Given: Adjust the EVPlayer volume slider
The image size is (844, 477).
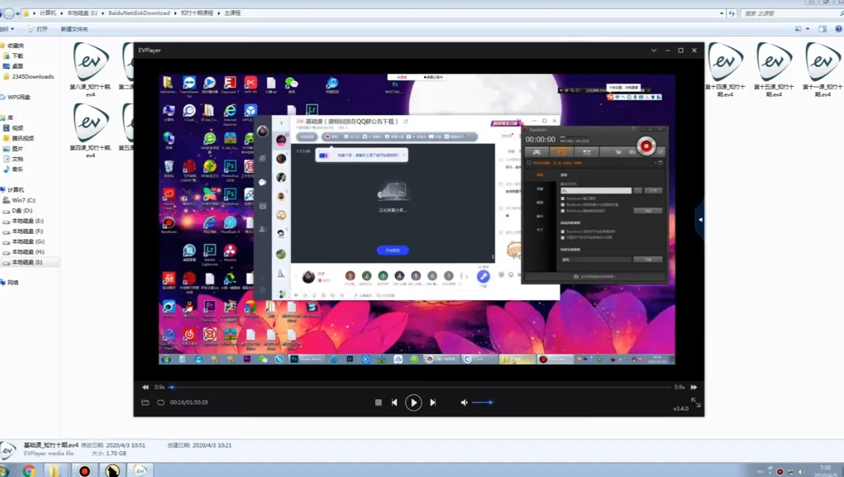Looking at the screenshot, I should pyautogui.click(x=482, y=403).
